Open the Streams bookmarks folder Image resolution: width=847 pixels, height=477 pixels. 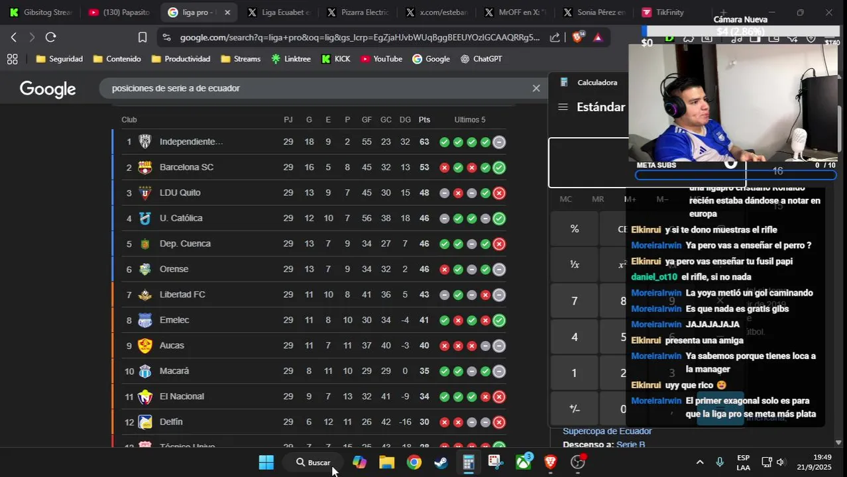pos(241,59)
